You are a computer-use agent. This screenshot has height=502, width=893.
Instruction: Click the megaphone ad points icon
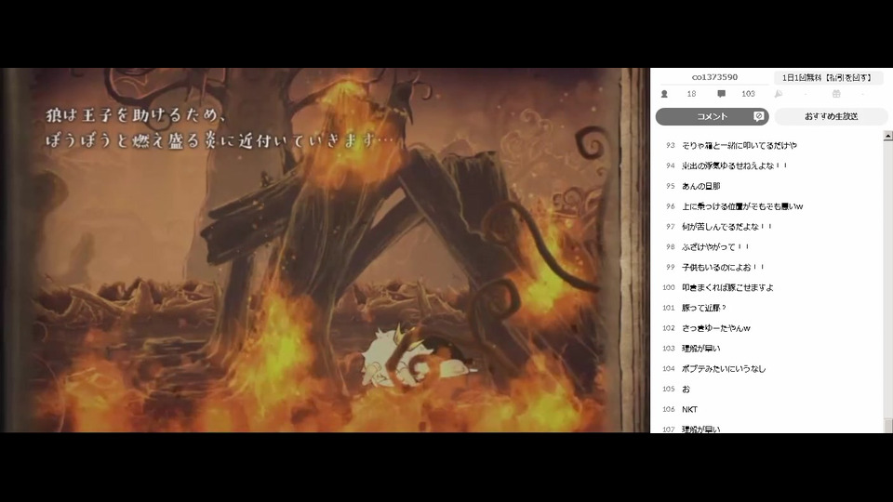coord(779,94)
